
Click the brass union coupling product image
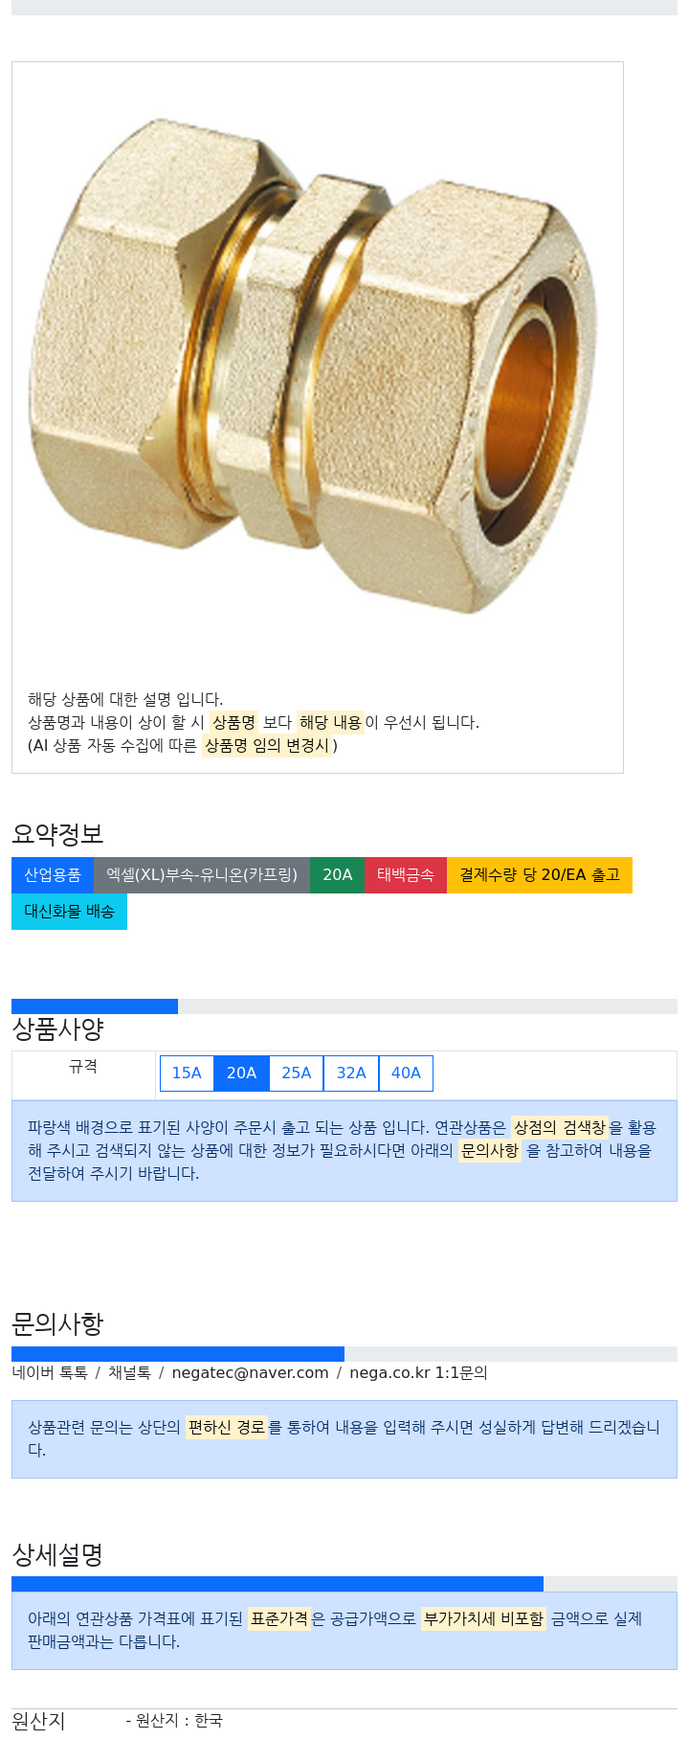tap(315, 365)
